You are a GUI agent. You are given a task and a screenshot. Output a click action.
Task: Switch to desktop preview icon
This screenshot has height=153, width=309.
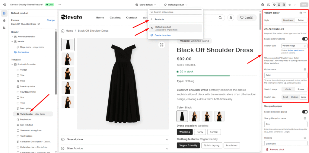click(274, 5)
